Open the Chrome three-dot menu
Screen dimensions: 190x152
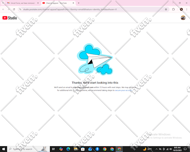[187, 9]
